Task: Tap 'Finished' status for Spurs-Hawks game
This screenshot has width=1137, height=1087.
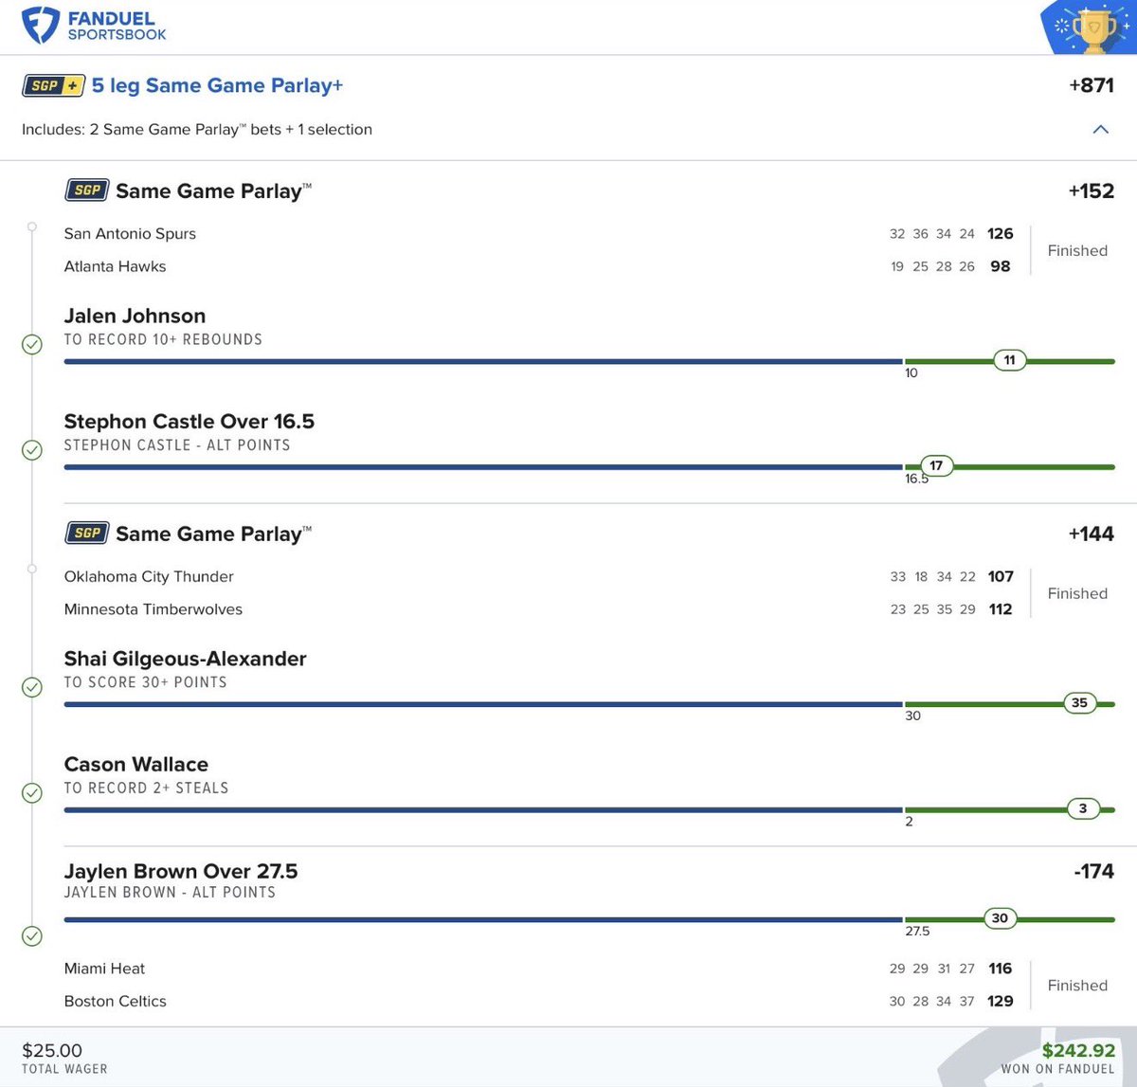Action: [1077, 250]
